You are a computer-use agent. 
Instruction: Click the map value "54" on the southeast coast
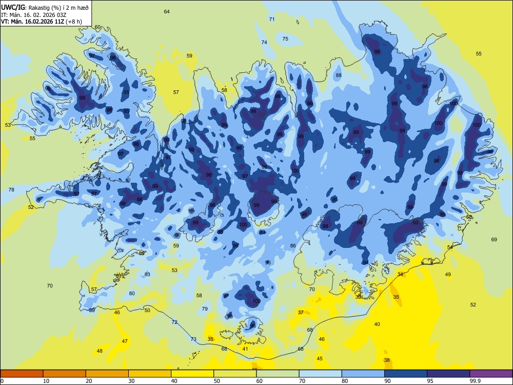pos(450,247)
